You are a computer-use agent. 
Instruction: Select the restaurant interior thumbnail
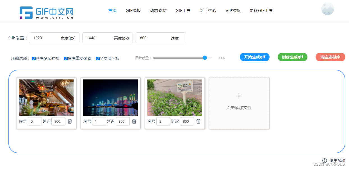point(46,97)
